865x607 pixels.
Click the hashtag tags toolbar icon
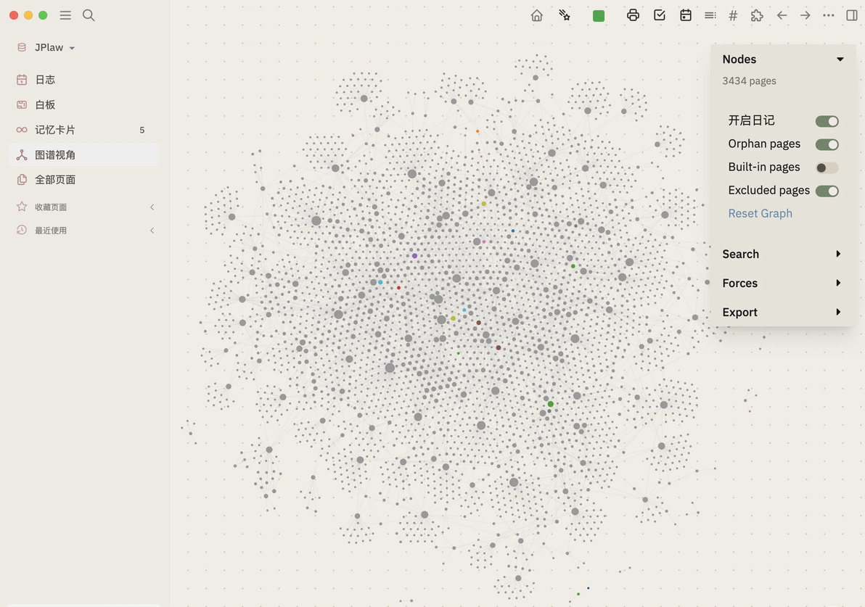pyautogui.click(x=733, y=15)
